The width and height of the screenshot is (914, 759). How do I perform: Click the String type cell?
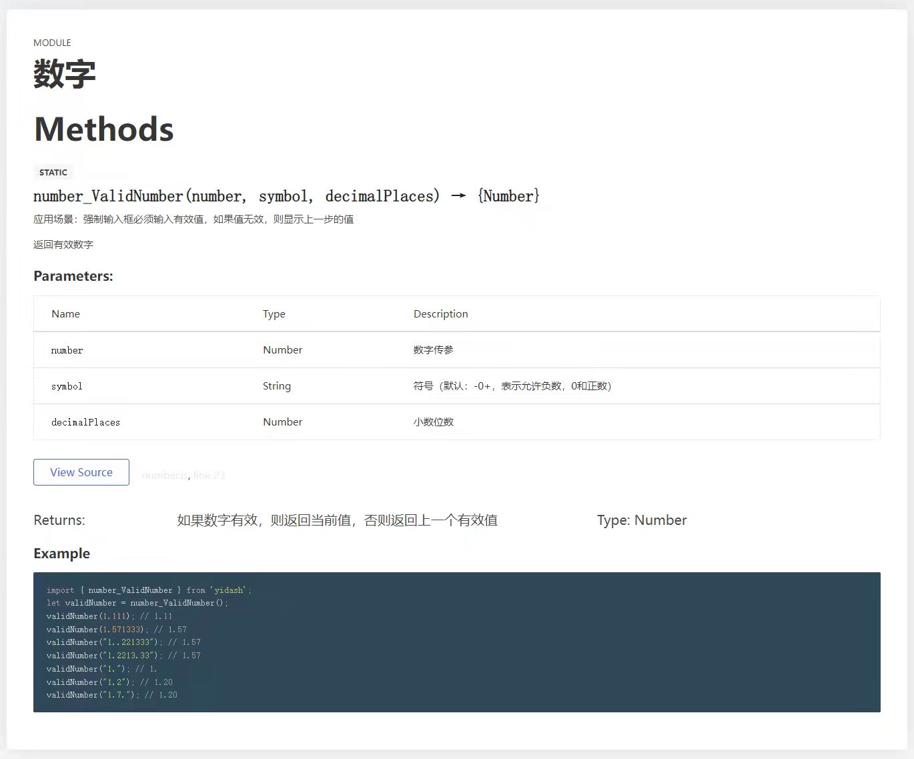(276, 386)
